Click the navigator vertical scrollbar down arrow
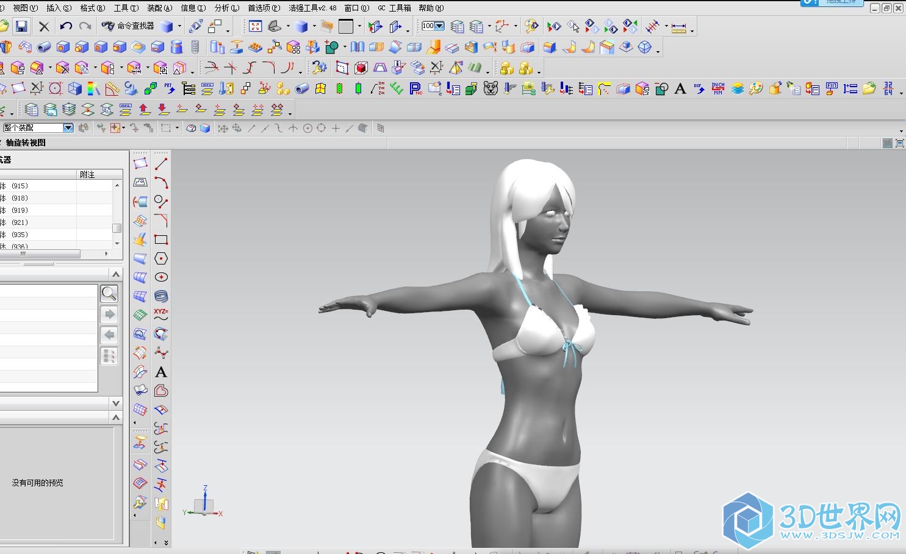The image size is (906, 554). point(117,244)
